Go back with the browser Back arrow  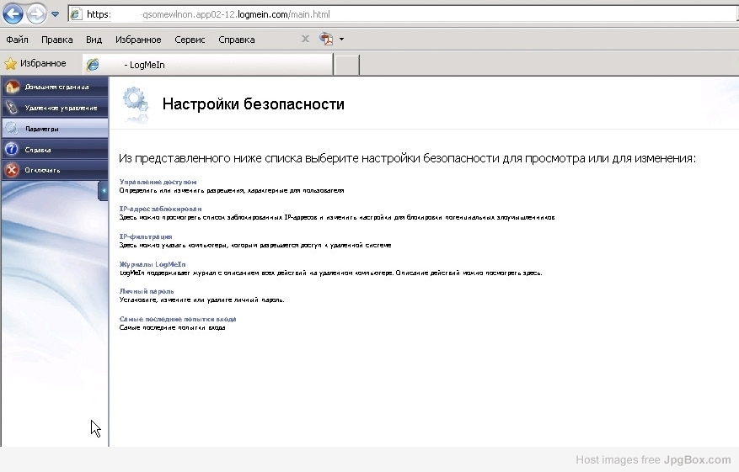coord(13,13)
